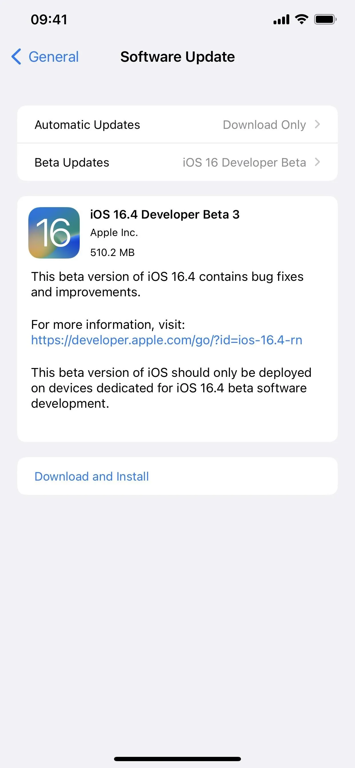Expand Automatic Updates chevron

click(x=317, y=124)
